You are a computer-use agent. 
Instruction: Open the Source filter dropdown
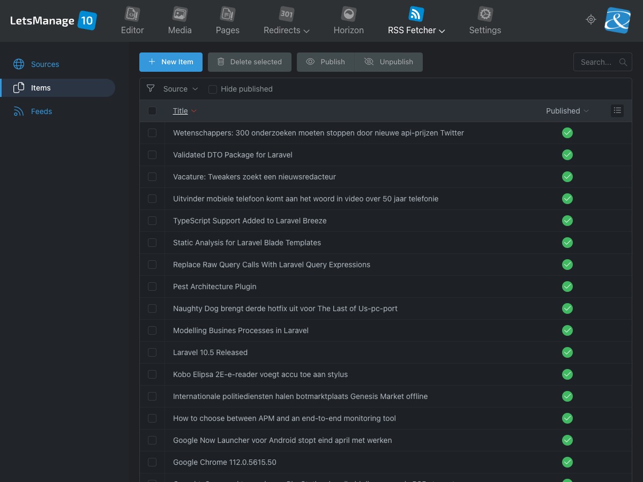click(181, 89)
